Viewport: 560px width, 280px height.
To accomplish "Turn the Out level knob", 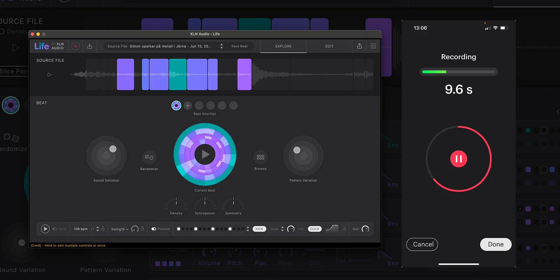I will (x=366, y=229).
